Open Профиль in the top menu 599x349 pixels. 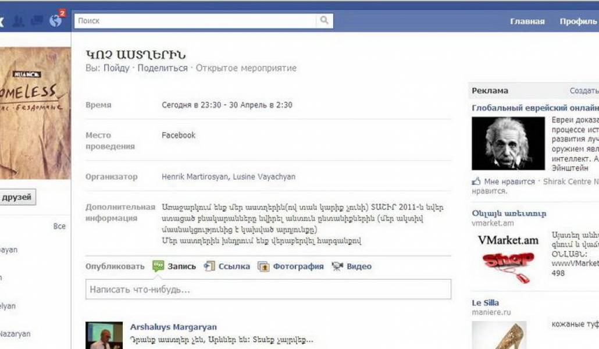tap(578, 22)
